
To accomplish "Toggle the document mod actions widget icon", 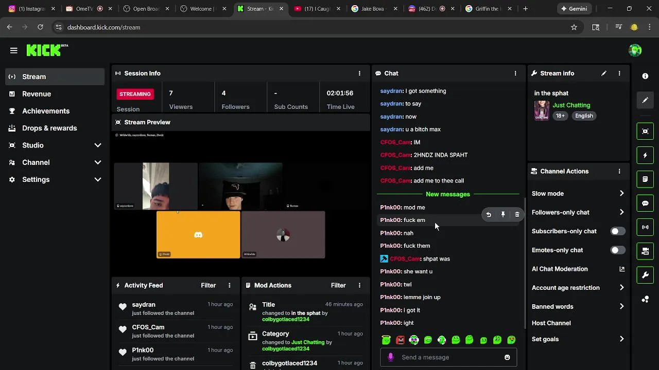I will point(645,179).
